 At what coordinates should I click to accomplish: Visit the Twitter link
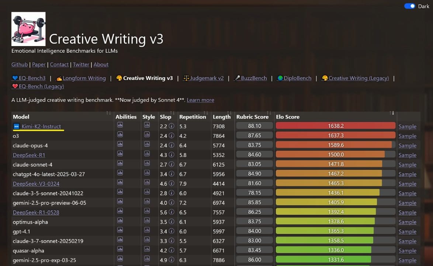coord(81,64)
